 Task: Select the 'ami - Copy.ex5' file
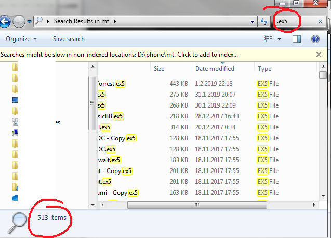click(x=118, y=193)
